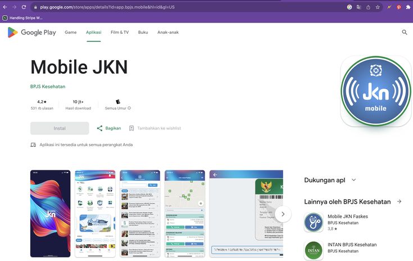Open the Garuda card screenshot thumbnail

pyautogui.click(x=246, y=214)
